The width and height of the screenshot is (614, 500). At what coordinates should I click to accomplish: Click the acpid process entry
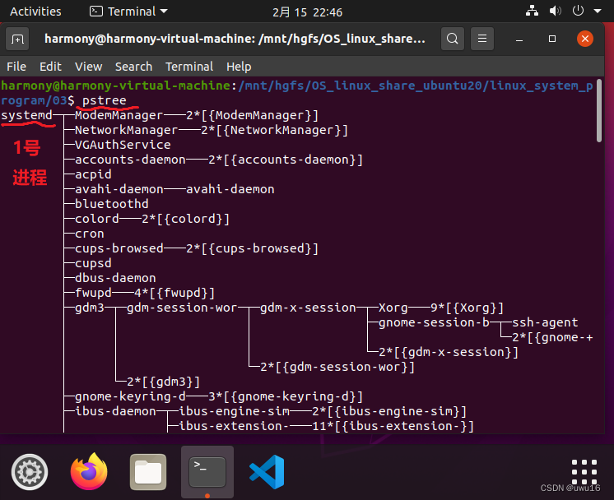(x=93, y=174)
